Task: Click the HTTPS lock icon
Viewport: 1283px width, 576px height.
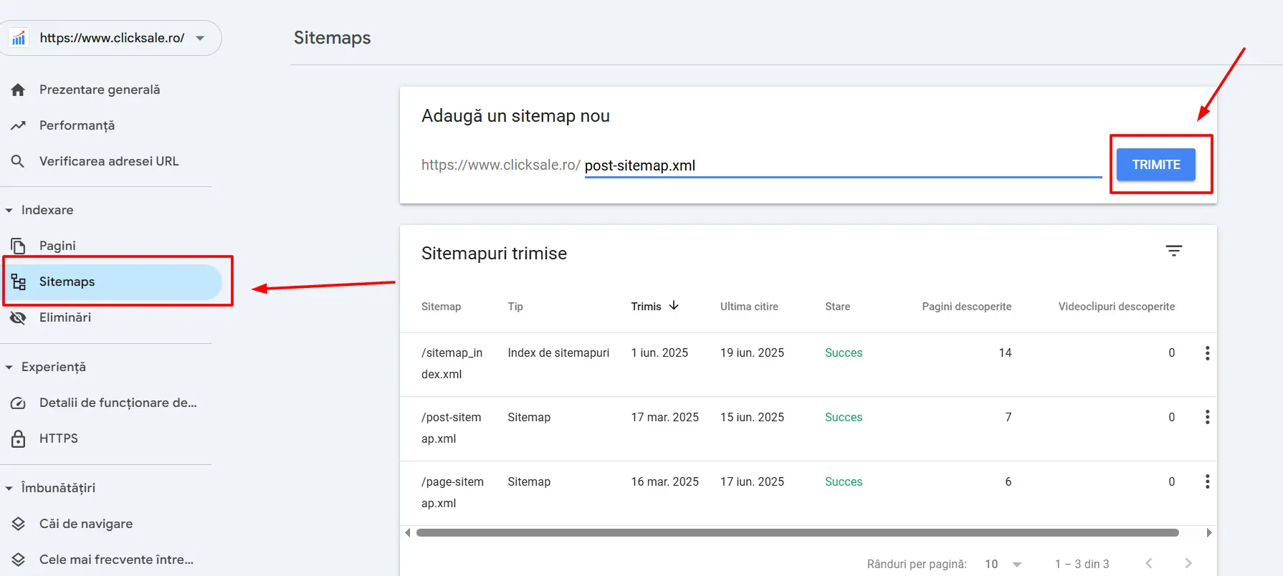Action: coord(18,438)
